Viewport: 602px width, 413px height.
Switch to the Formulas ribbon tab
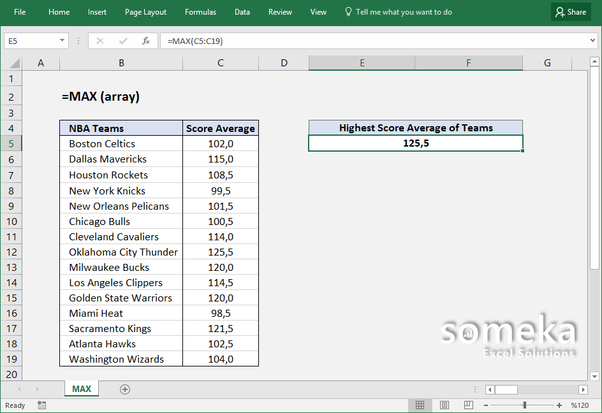point(200,11)
